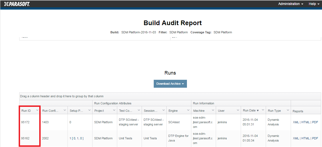Viewport: 322px width, 147px height.
Task: Select run configuration value 2002
Action: [x=45, y=138]
